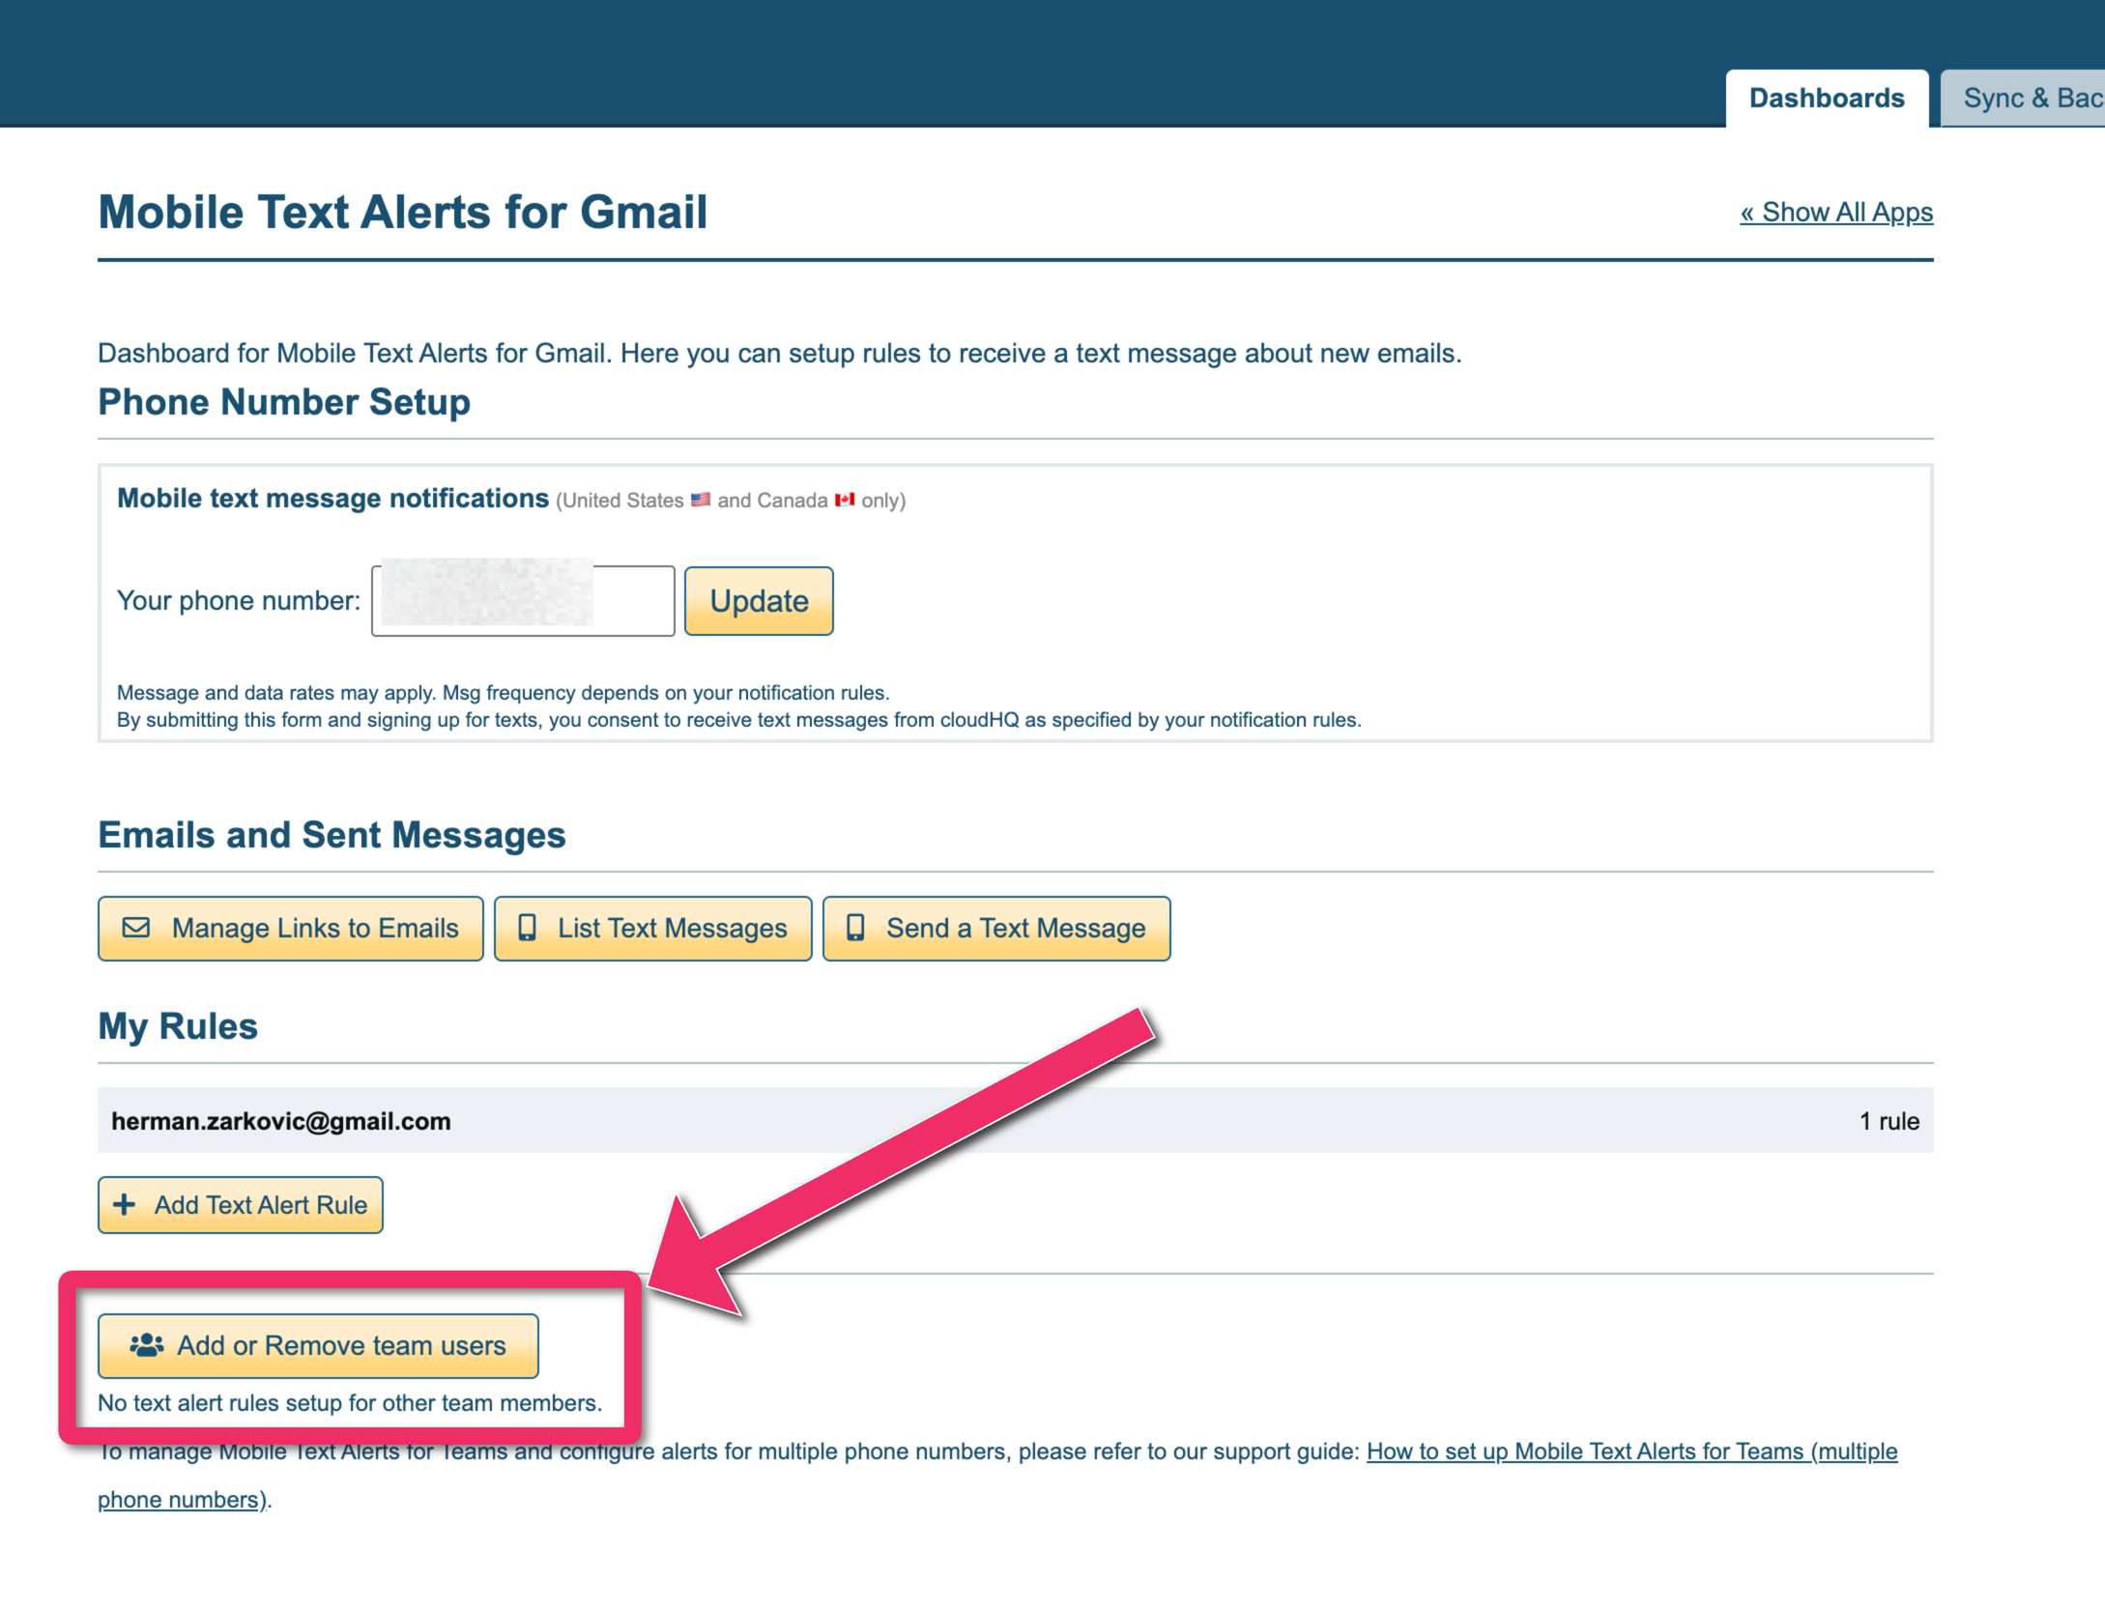2105x1610 pixels.
Task: Click the Phone Number Setup heading
Action: click(x=284, y=402)
